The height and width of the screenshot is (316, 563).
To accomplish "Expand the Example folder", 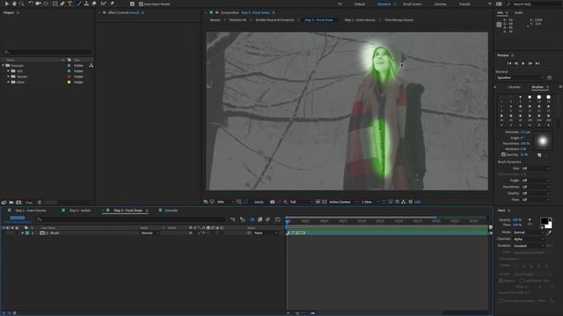I will tap(4, 66).
